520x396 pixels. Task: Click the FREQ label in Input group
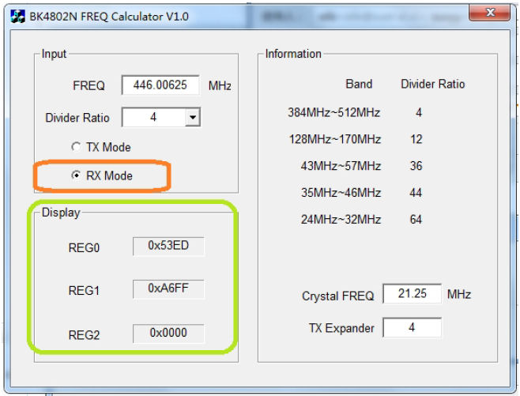coord(89,85)
